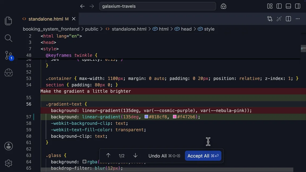Screen dimensions: 306x172
Task: Click Accept All to keep changes
Action: click(x=203, y=156)
